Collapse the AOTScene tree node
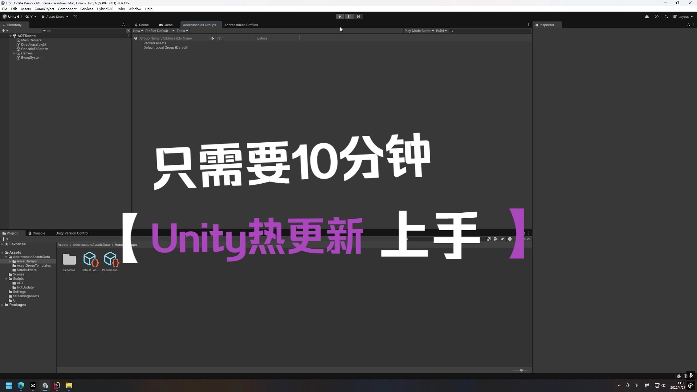Viewport: 697px width, 392px height. pyautogui.click(x=11, y=36)
